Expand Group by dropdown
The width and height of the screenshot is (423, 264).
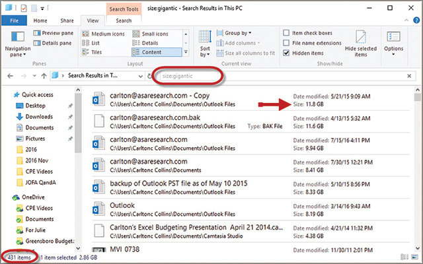pyautogui.click(x=234, y=33)
